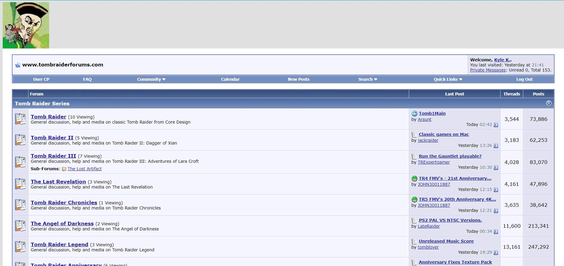Click The Angel of Darkness forum status icon

tap(20, 226)
